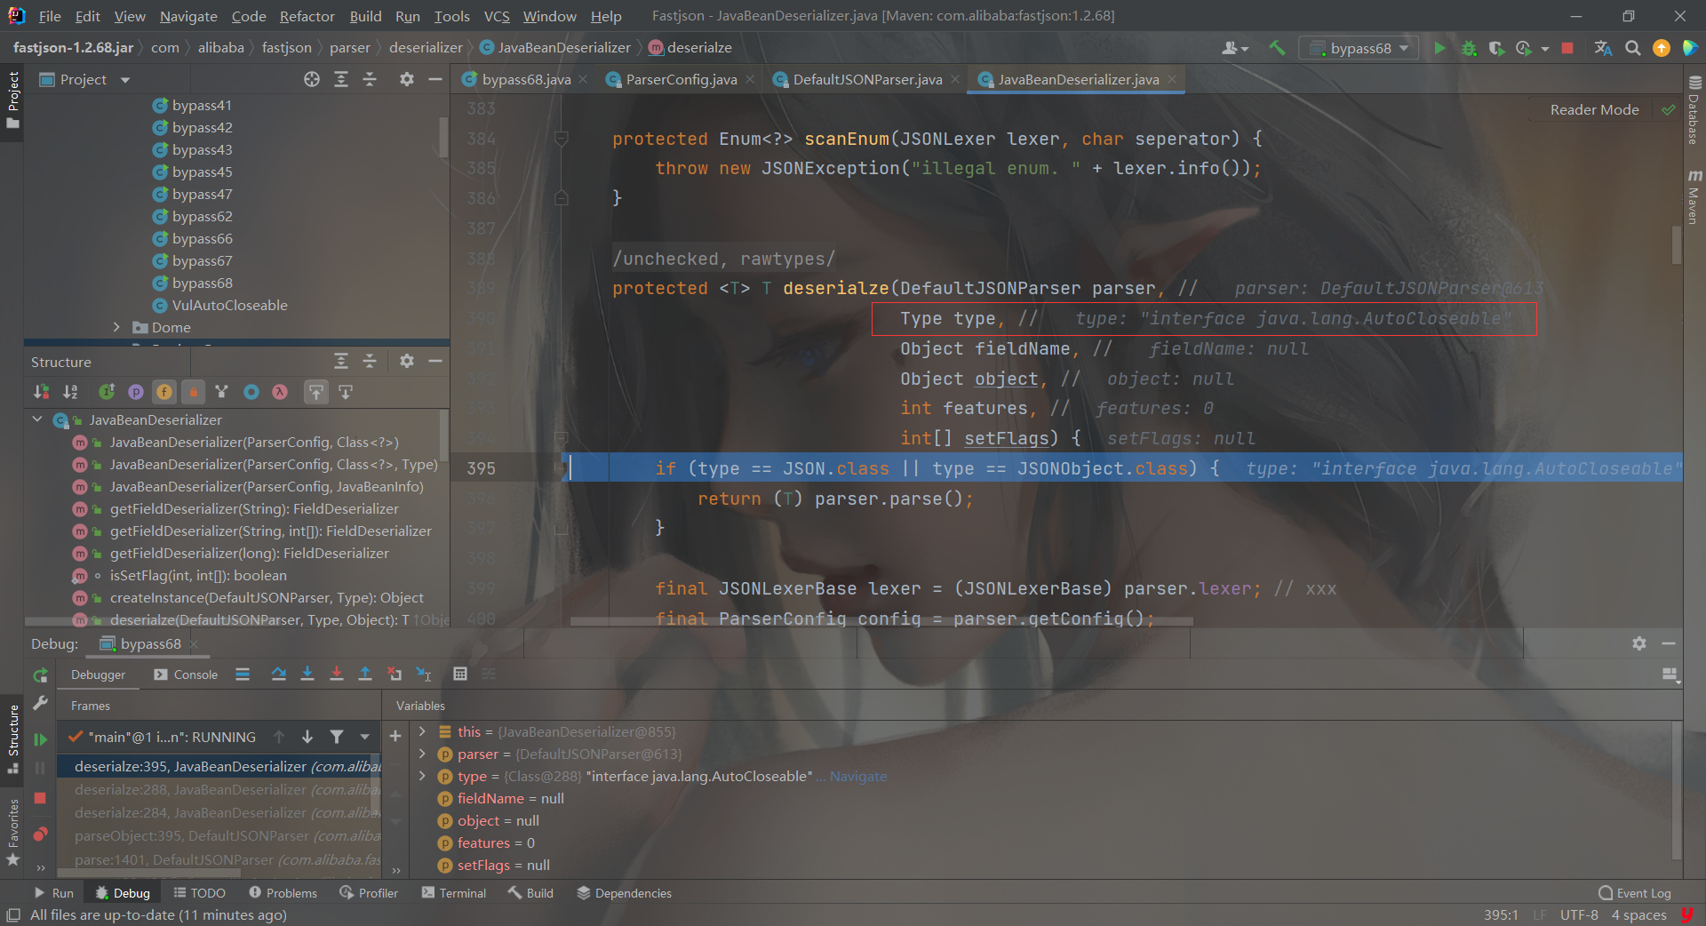This screenshot has height=926, width=1706.
Task: Open bypass68 run configuration dropdown
Action: [x=1360, y=48]
